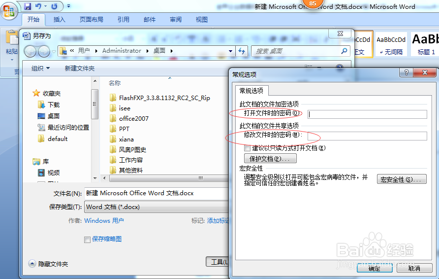Select FlashFXP_3.3.8.1132_RC2_SC_Rip folder
Screen dimensions: 439x279
coord(164,98)
